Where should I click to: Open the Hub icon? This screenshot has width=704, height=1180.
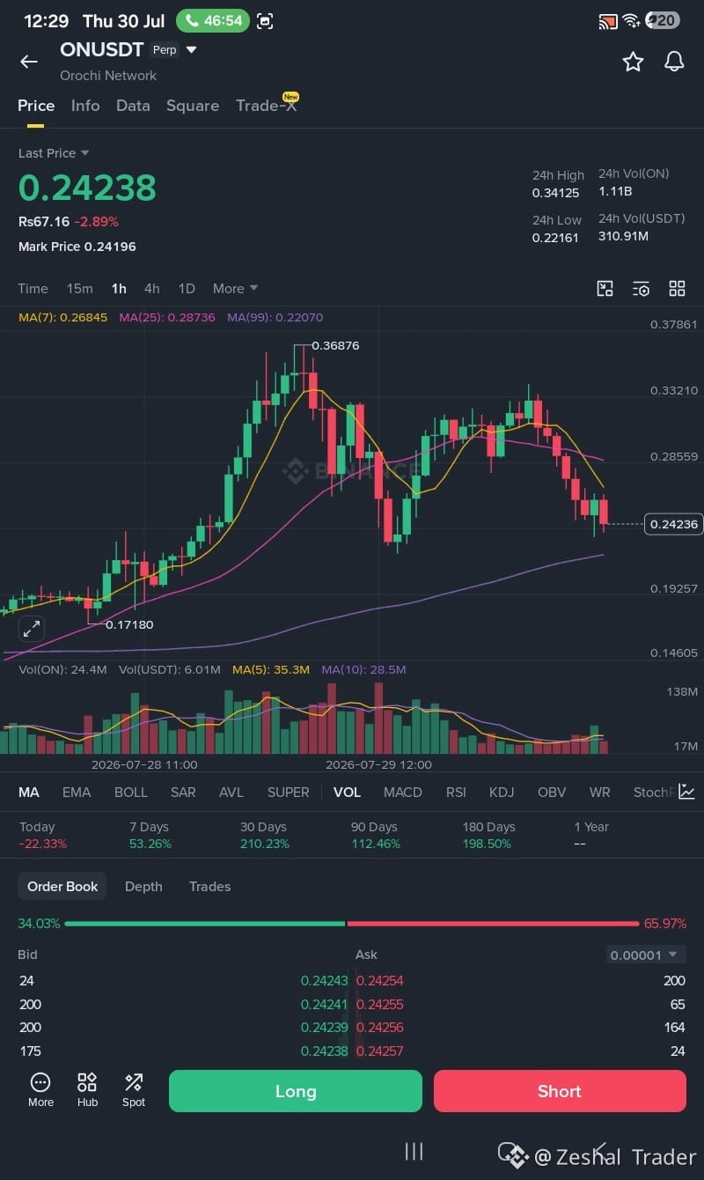tap(87, 1090)
